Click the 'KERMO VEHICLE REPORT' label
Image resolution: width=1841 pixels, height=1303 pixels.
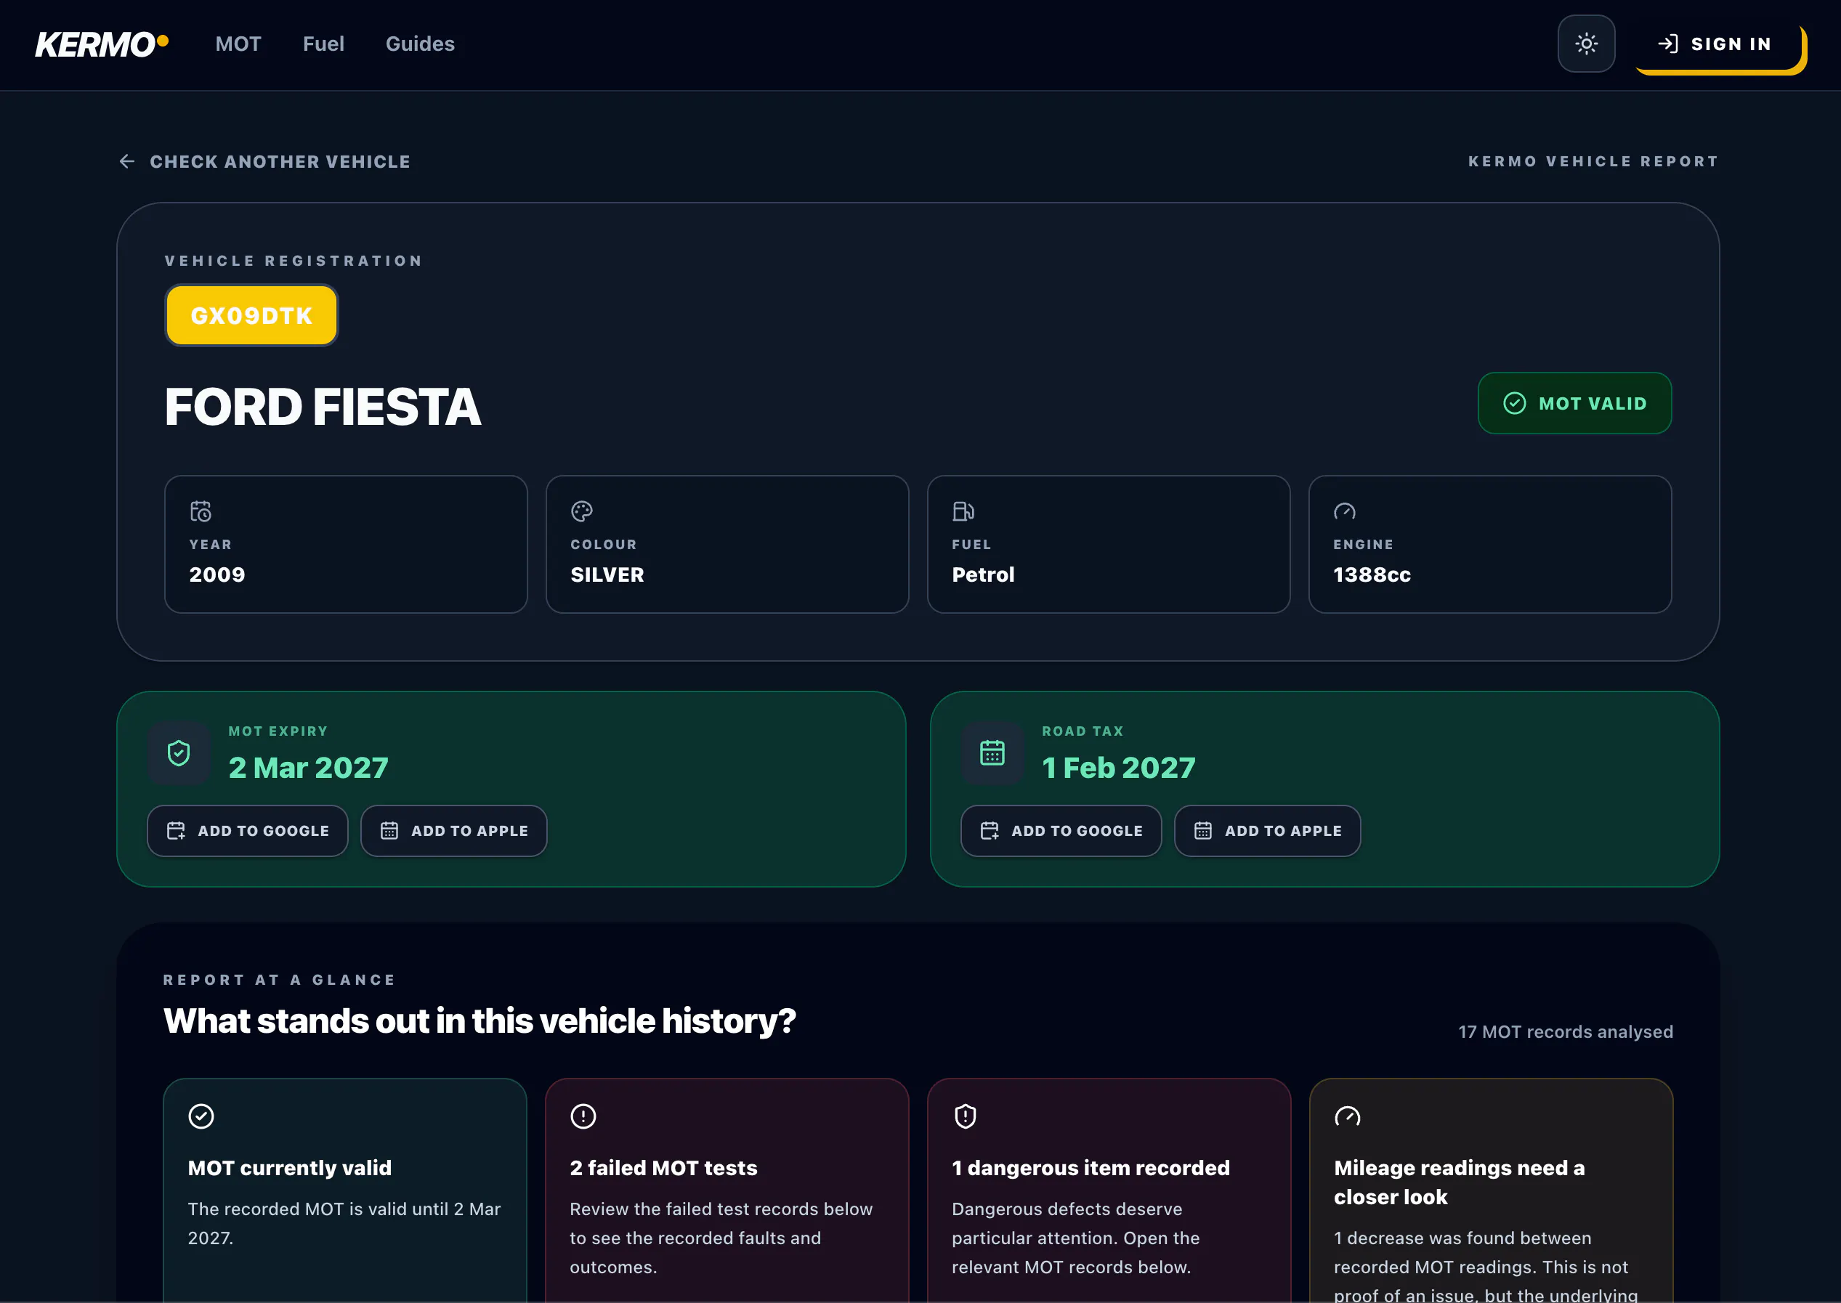[x=1594, y=161]
